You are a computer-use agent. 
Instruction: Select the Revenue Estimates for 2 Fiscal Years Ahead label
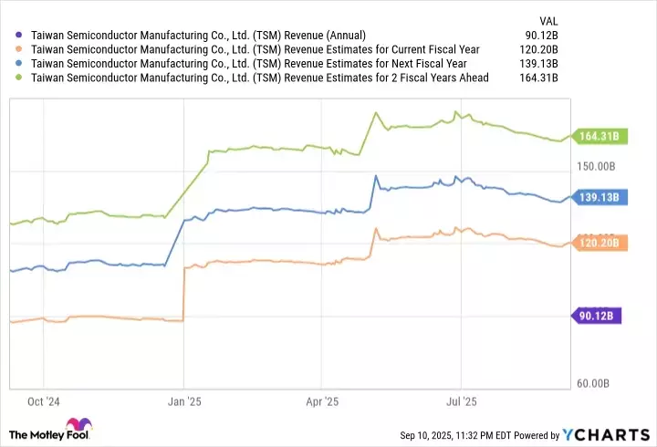260,78
